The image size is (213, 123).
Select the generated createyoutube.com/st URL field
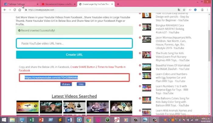(74, 77)
